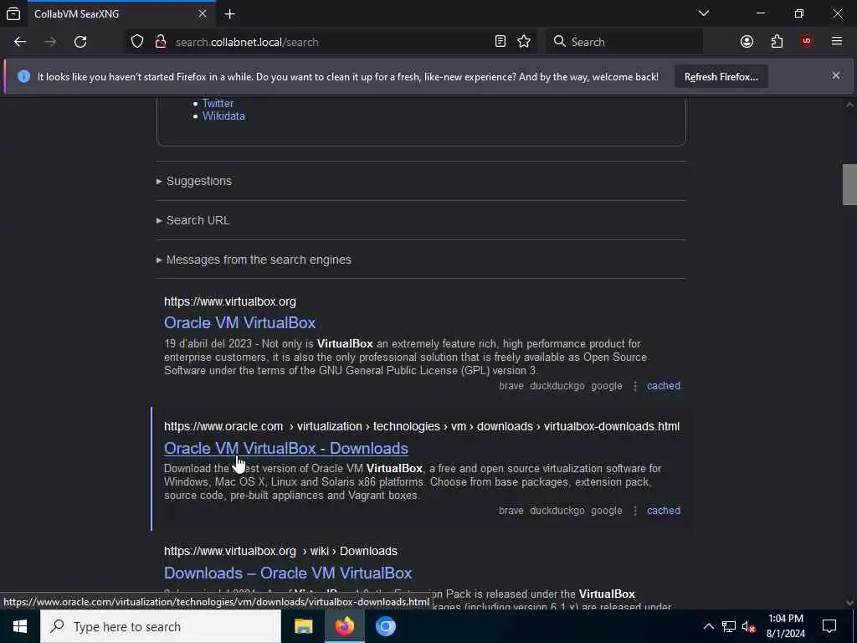Open the taskbar clock and date
The width and height of the screenshot is (857, 643).
coord(785,626)
